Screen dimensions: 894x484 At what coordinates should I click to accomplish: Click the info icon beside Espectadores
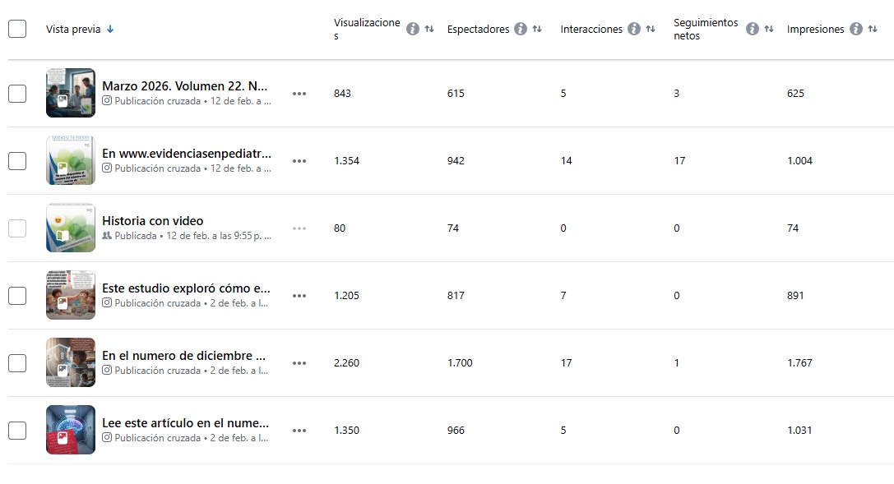(520, 29)
